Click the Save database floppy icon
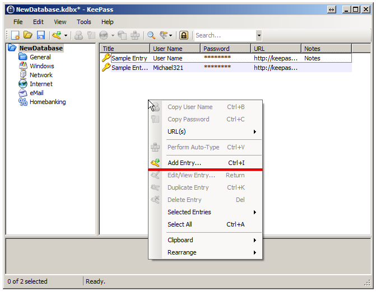 [x=40, y=35]
